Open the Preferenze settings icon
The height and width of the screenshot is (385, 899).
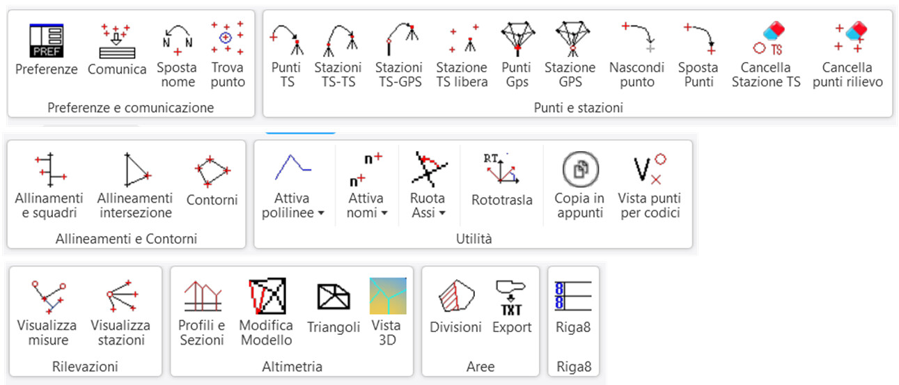[46, 41]
